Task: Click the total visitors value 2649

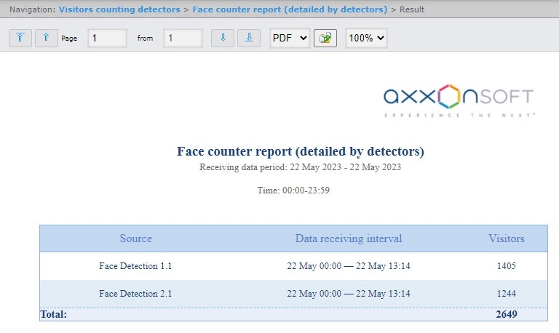Action: pos(506,314)
